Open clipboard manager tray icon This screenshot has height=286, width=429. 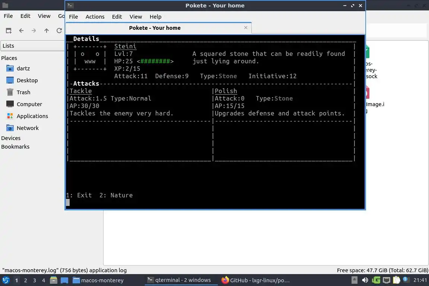click(397, 280)
